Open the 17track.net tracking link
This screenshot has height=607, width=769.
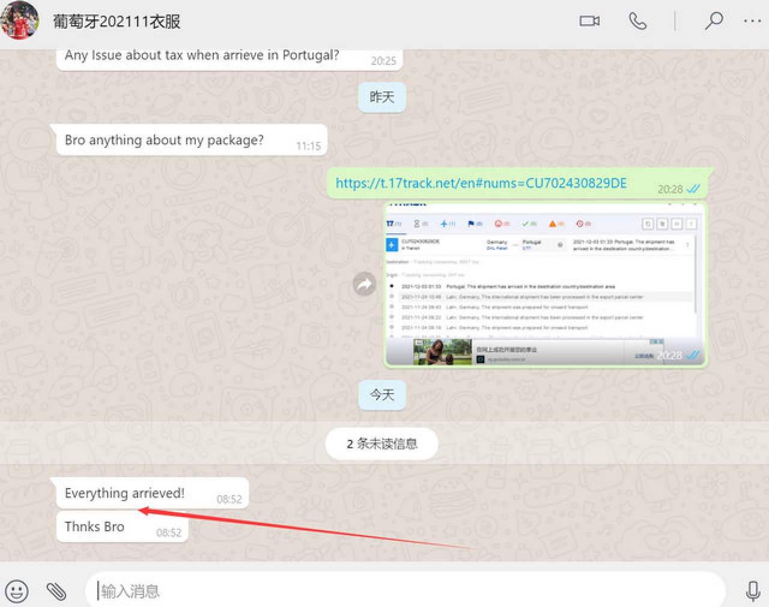pos(481,183)
